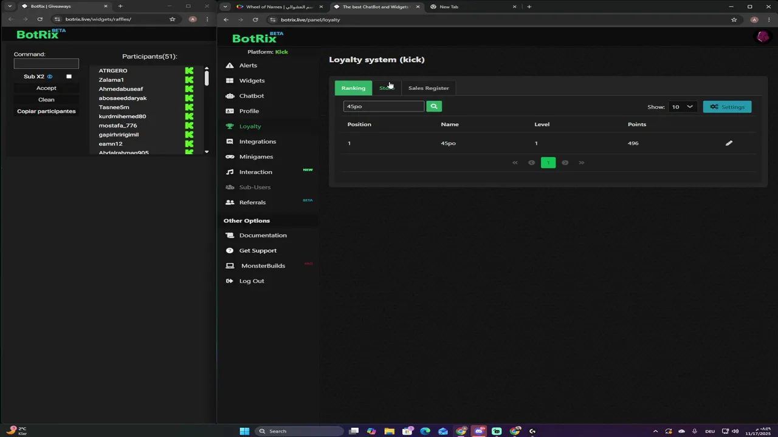
Task: Open the Giveaways window tab search chevron
Action: click(x=10, y=6)
